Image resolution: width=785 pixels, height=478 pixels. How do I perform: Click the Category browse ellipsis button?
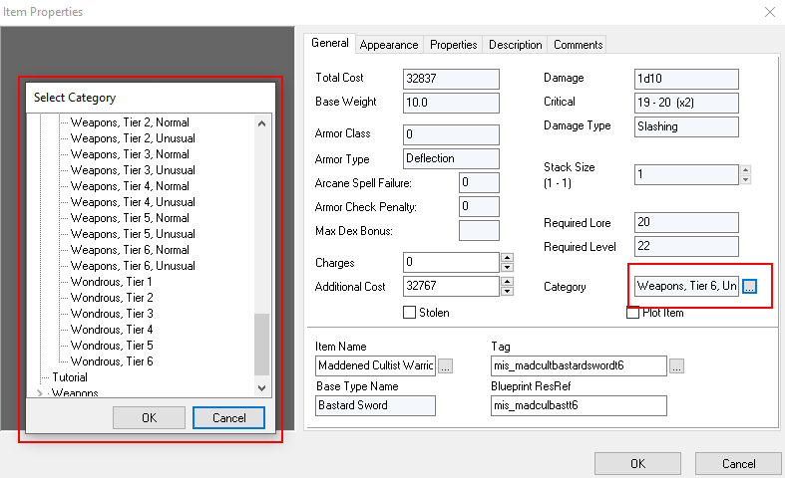point(750,287)
